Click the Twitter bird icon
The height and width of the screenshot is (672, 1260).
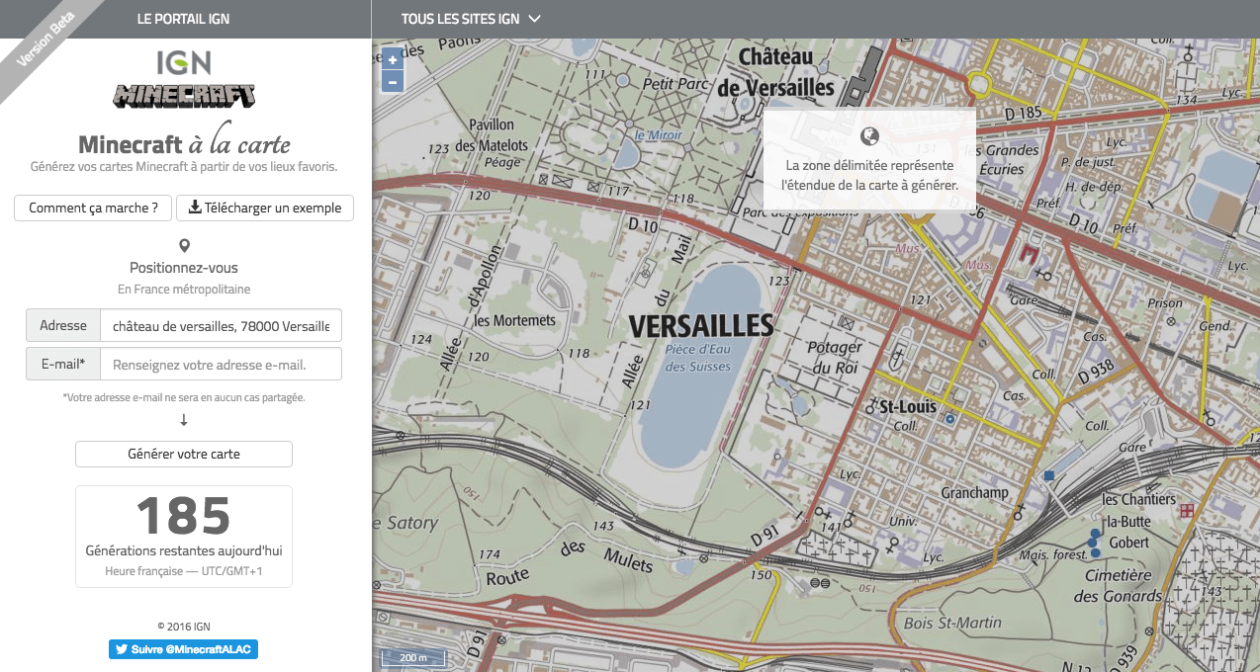(x=122, y=649)
